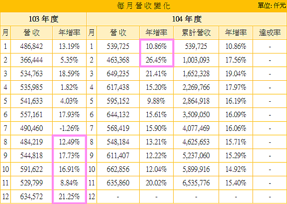Select the 8.84% value
287x204 pixels.
point(69,183)
